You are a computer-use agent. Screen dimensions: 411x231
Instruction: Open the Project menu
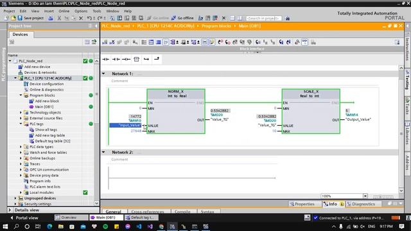click(9, 11)
